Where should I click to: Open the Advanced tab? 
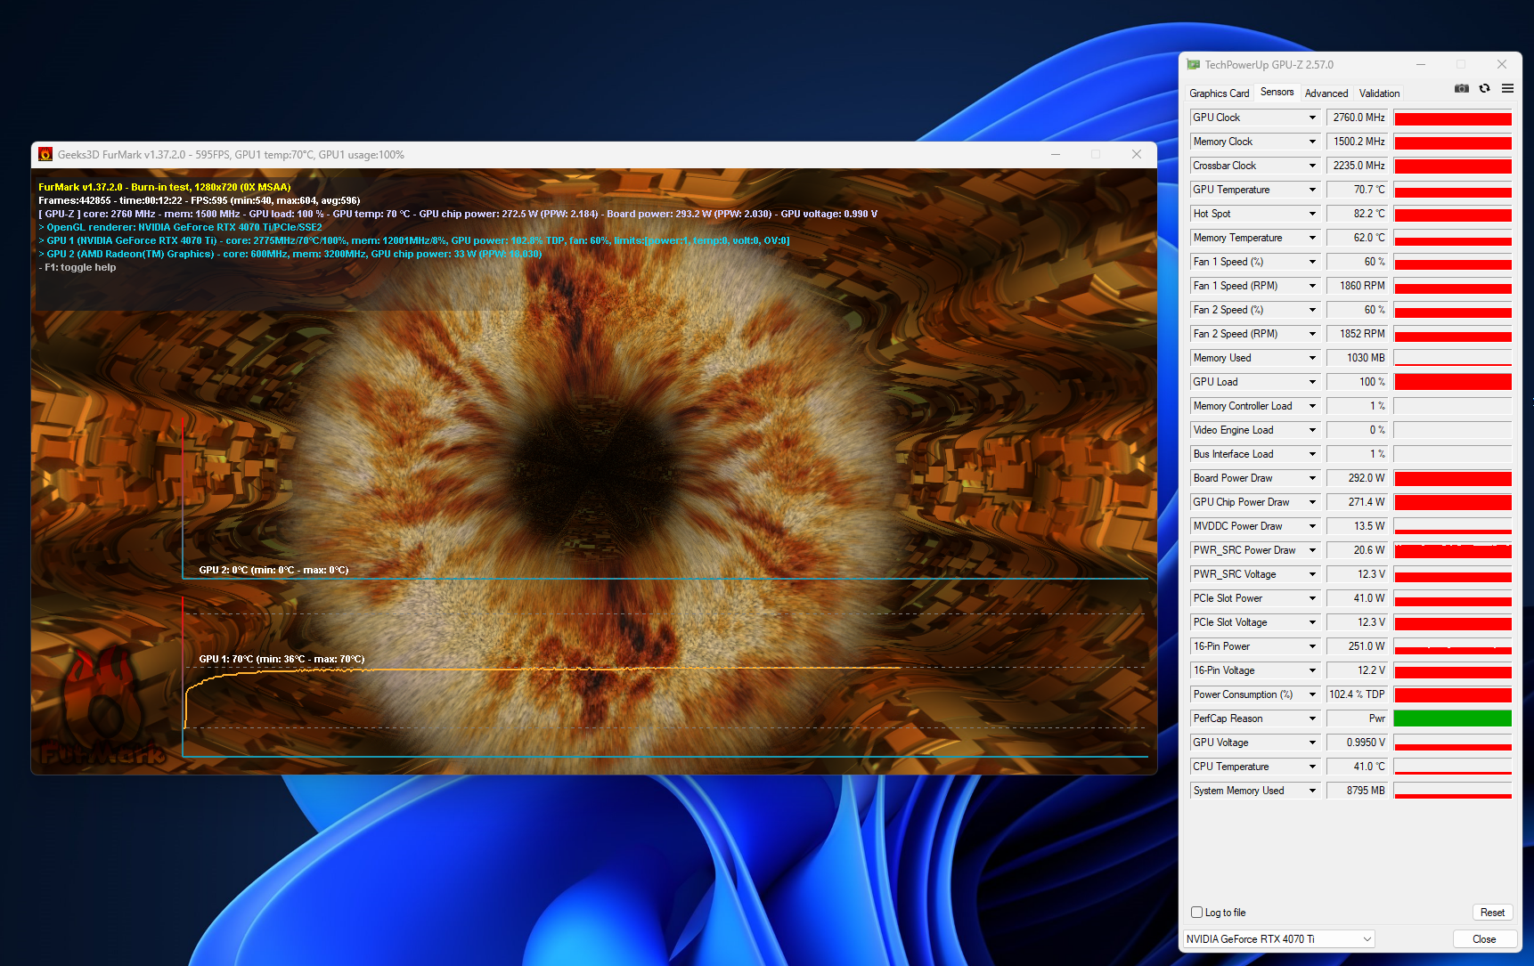[1326, 93]
